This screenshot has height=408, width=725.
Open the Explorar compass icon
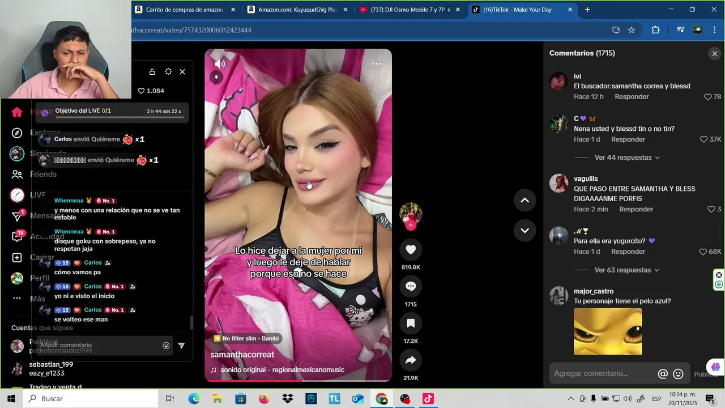click(x=17, y=133)
